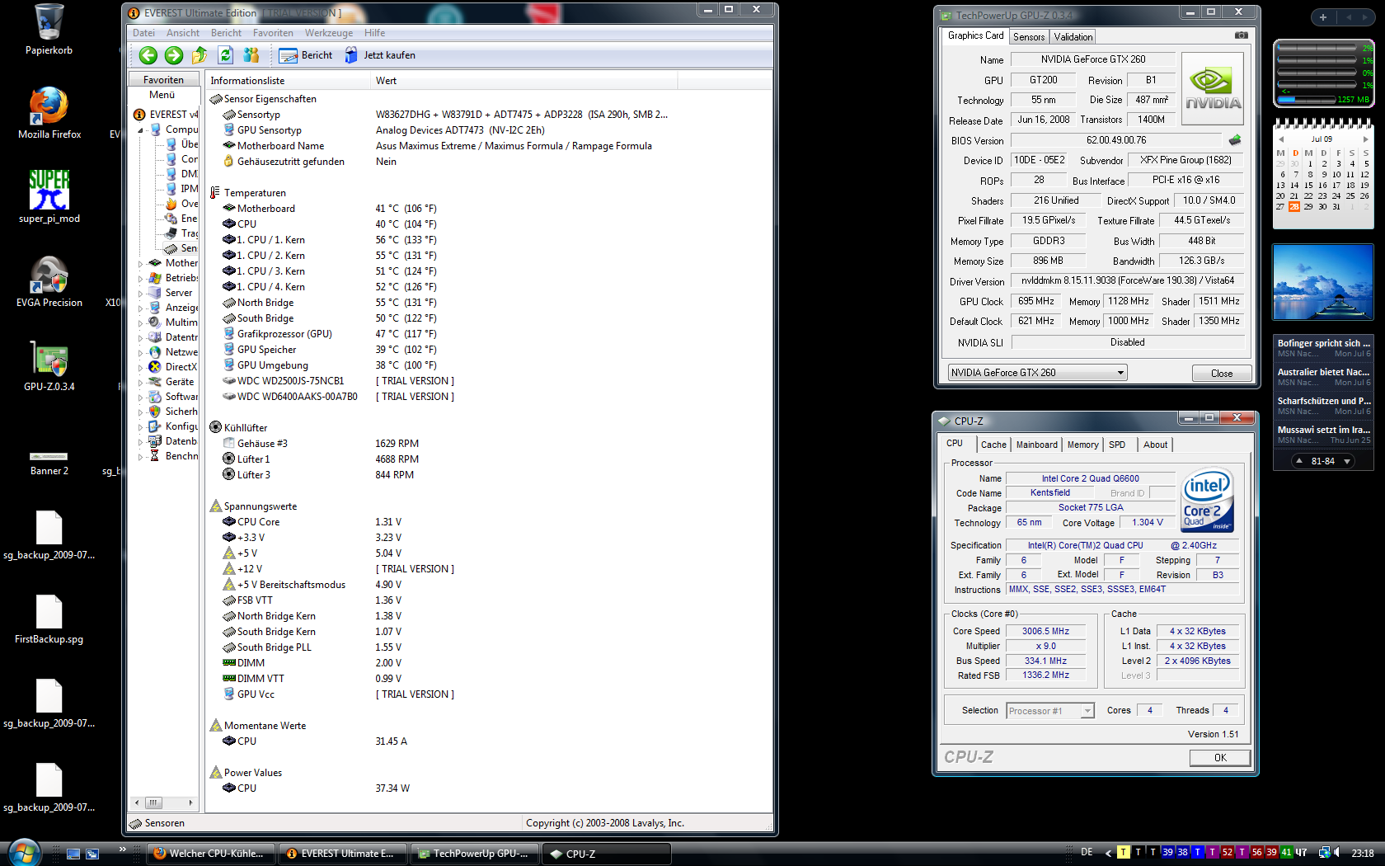This screenshot has width=1385, height=866.
Task: Click the horizontal scrollbar under the EVEREST tree
Action: [163, 802]
